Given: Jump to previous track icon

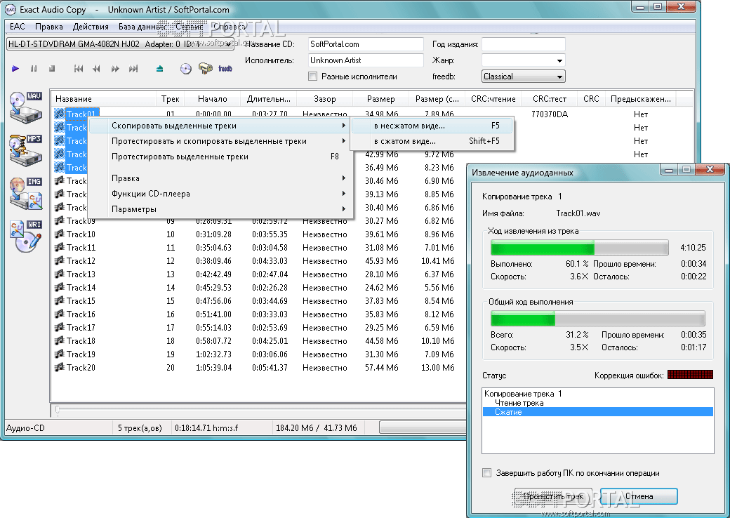Looking at the screenshot, I should pyautogui.click(x=79, y=68).
